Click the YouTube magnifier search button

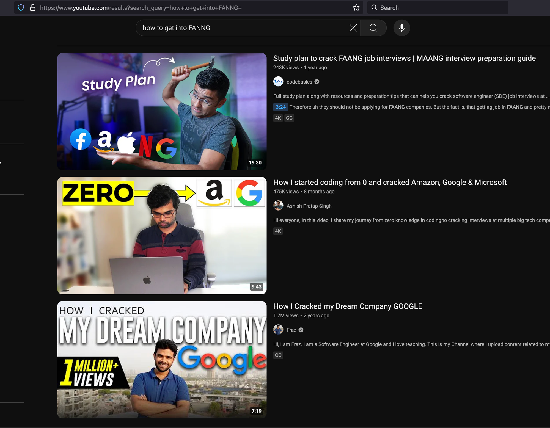[373, 28]
